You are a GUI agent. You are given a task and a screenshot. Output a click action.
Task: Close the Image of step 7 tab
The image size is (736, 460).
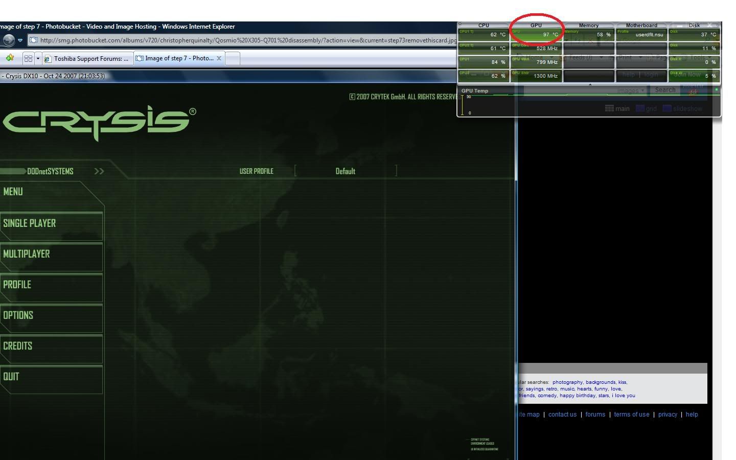pyautogui.click(x=219, y=58)
